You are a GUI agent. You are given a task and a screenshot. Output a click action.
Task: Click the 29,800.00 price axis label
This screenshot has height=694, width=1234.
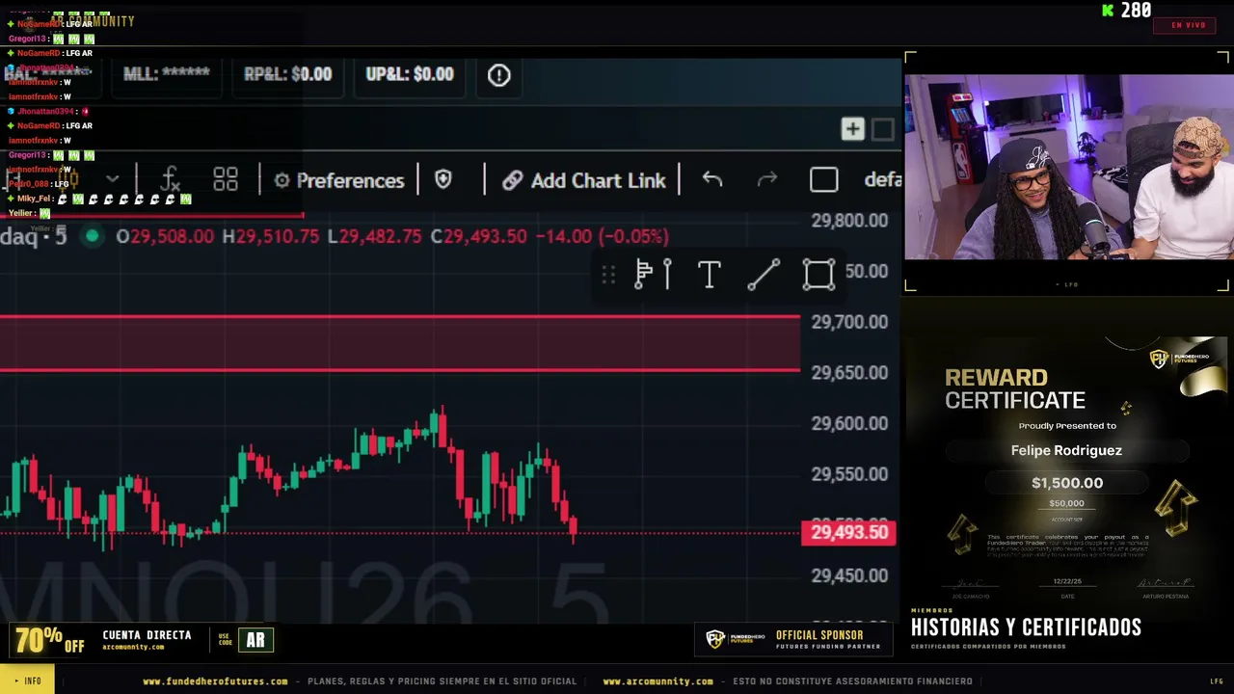click(849, 221)
